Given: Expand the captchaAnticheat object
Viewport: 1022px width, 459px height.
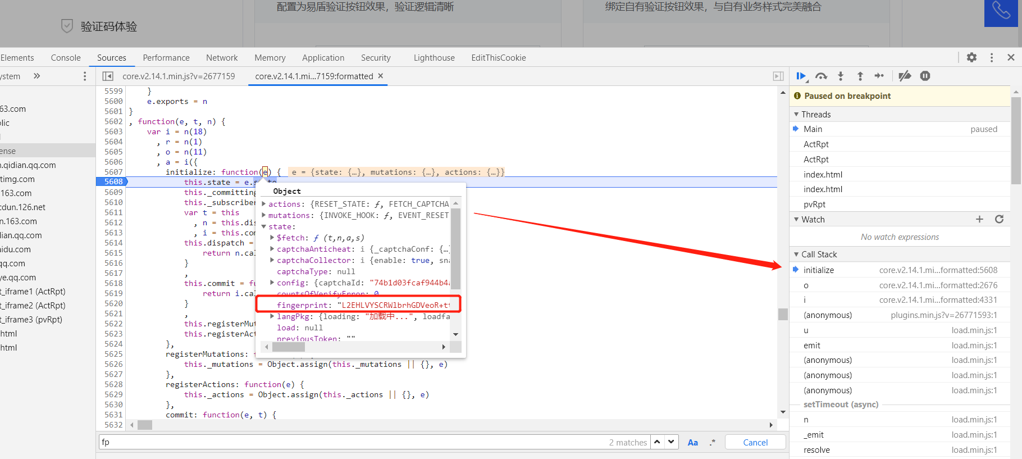Looking at the screenshot, I should coord(272,249).
